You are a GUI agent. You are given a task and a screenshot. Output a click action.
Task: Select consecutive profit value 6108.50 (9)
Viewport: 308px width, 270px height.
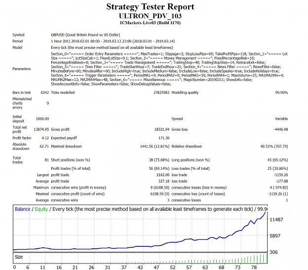pyautogui.click(x=160, y=194)
